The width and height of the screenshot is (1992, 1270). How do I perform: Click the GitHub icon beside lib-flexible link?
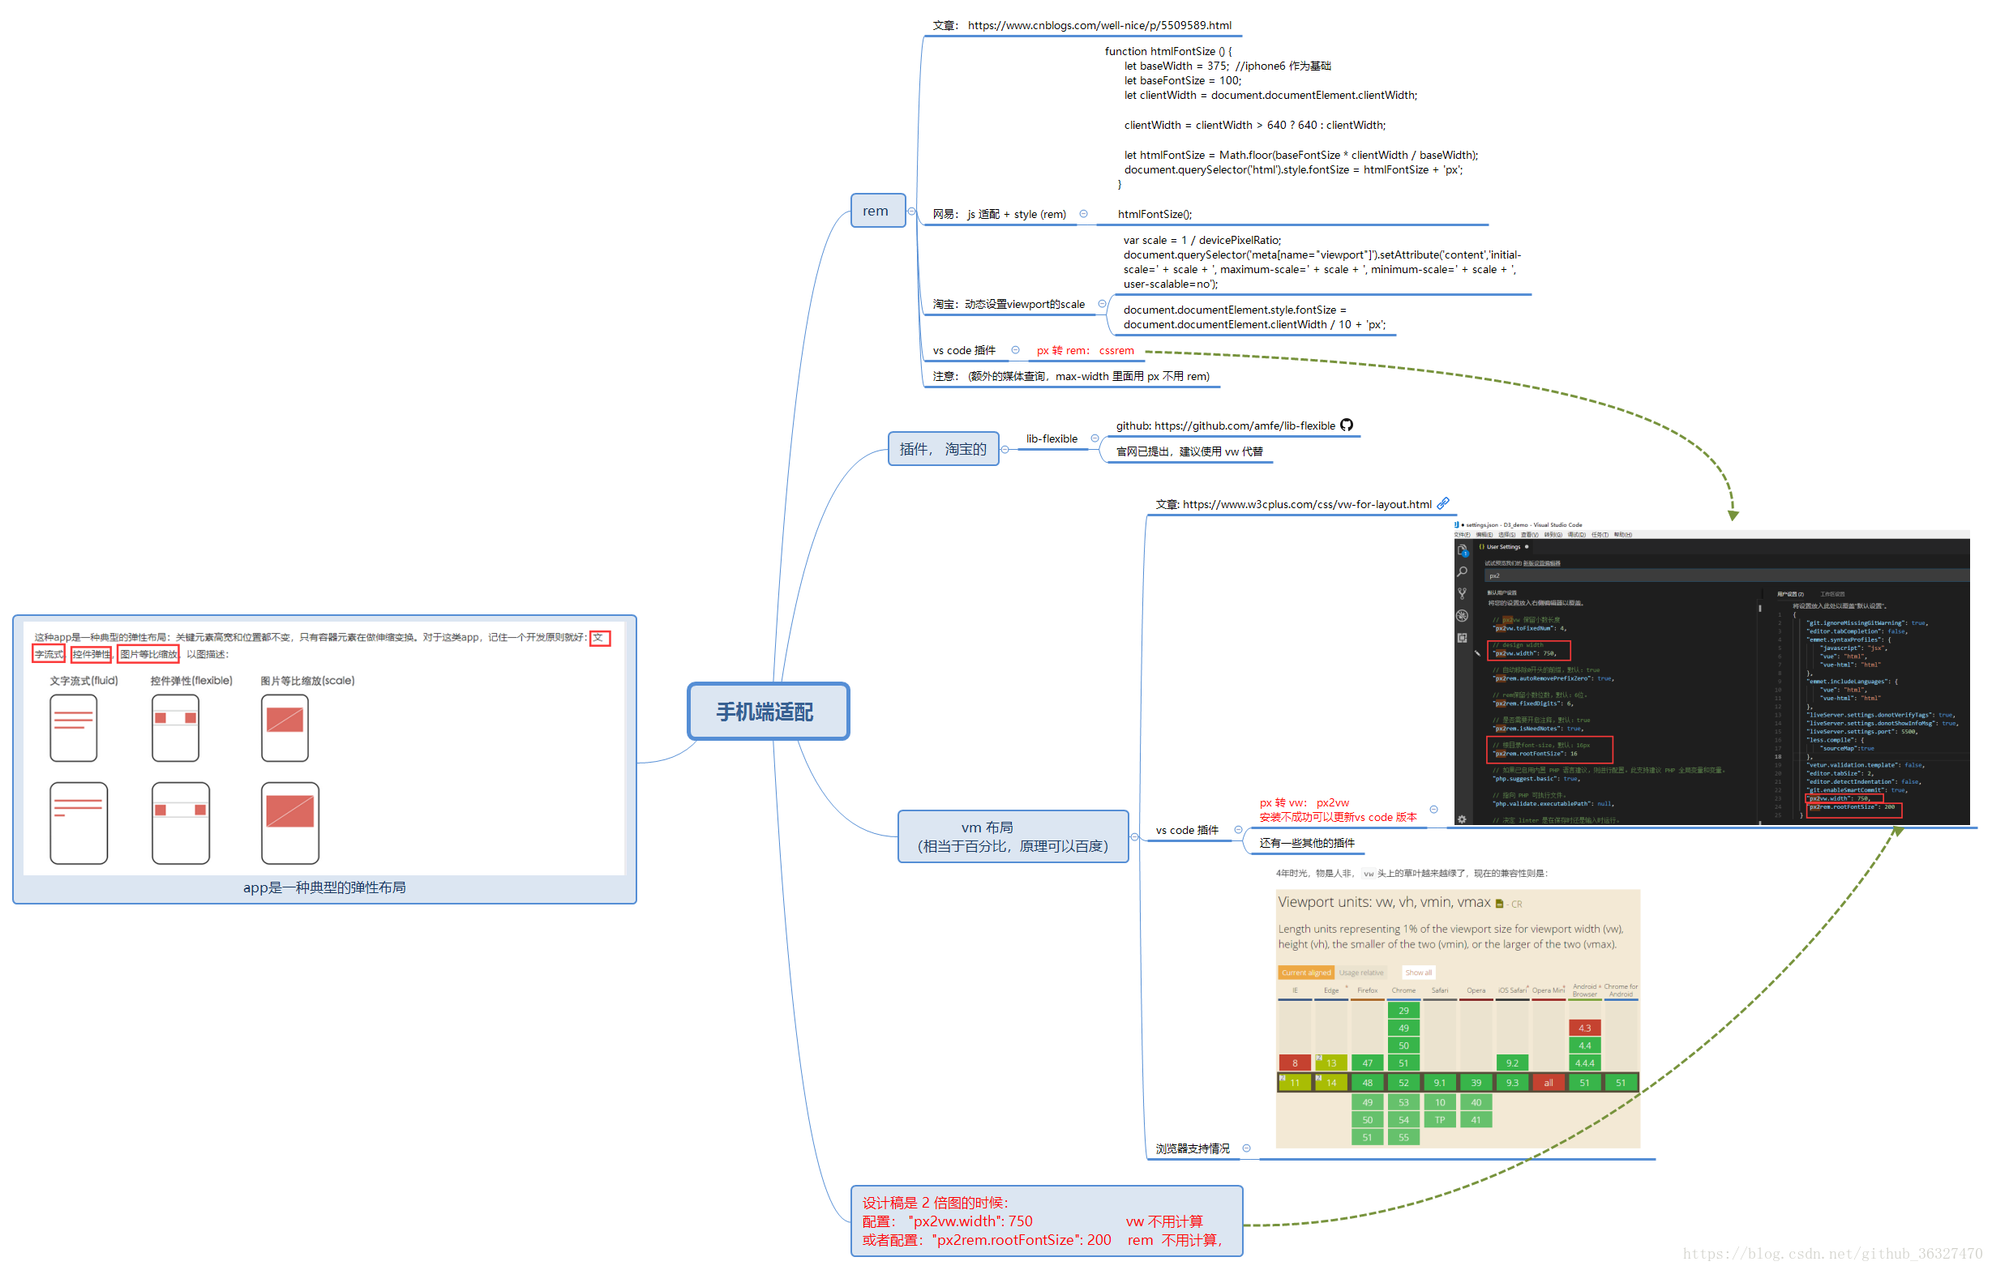(x=1347, y=425)
